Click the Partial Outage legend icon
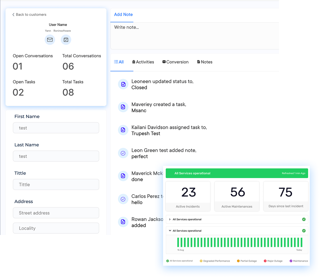Screen dimensions: 320x278 [238, 261]
